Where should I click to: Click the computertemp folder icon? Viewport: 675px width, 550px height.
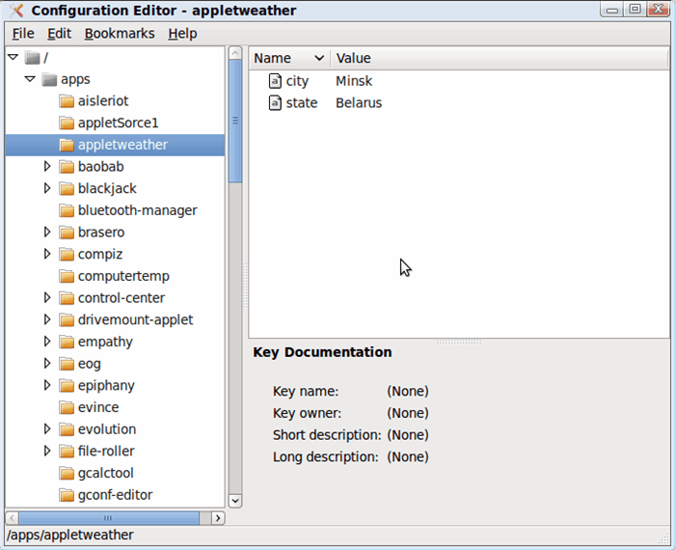67,276
